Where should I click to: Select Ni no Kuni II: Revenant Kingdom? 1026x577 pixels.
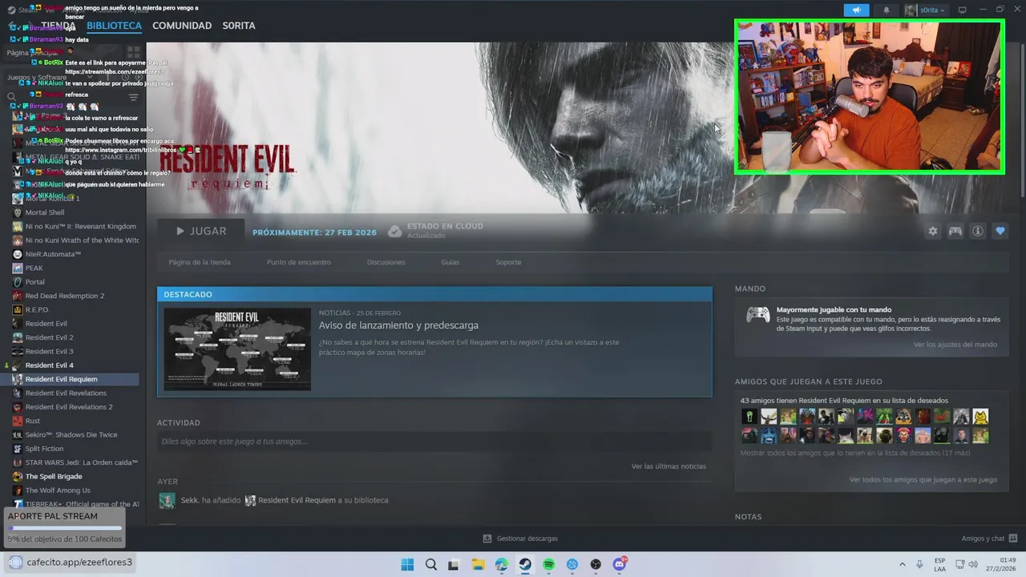80,226
